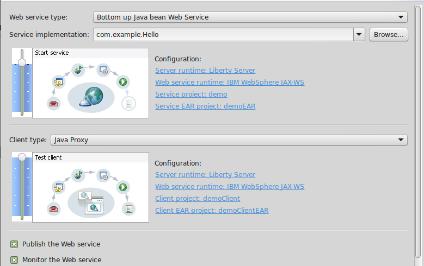Click the Service implementation text field

point(223,35)
